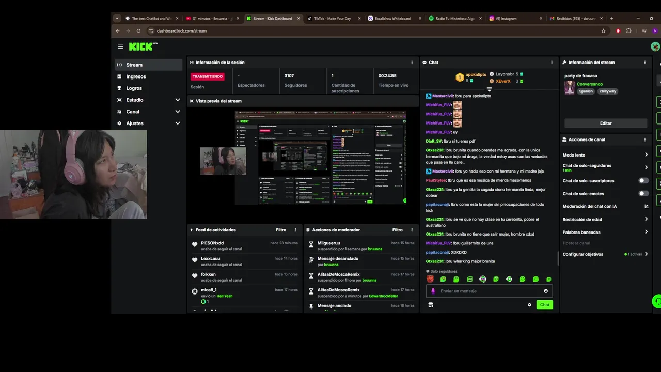Open session information options menu
Image resolution: width=661 pixels, height=372 pixels.
pos(412,63)
